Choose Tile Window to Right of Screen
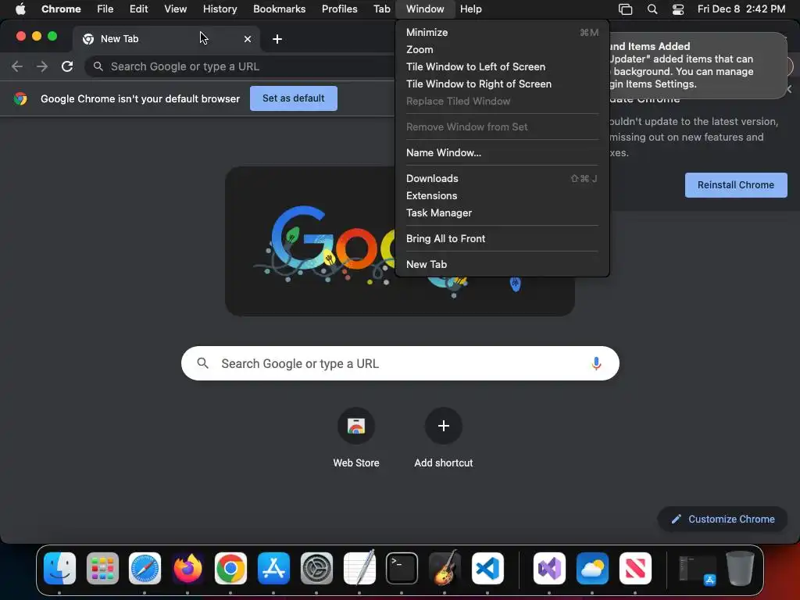The width and height of the screenshot is (800, 600). 502,84
